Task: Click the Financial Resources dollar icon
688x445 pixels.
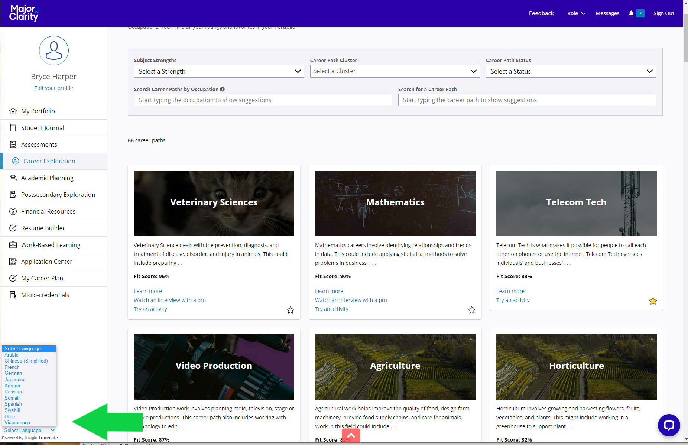Action: 13,211
